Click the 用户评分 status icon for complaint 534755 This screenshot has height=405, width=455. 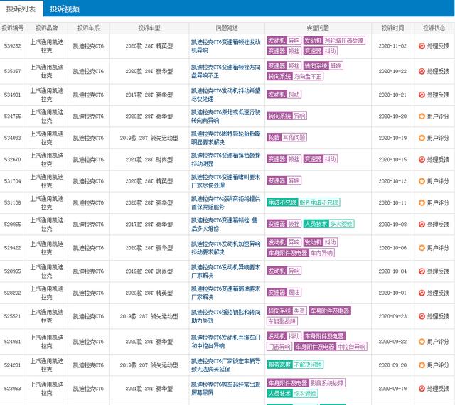pos(422,117)
